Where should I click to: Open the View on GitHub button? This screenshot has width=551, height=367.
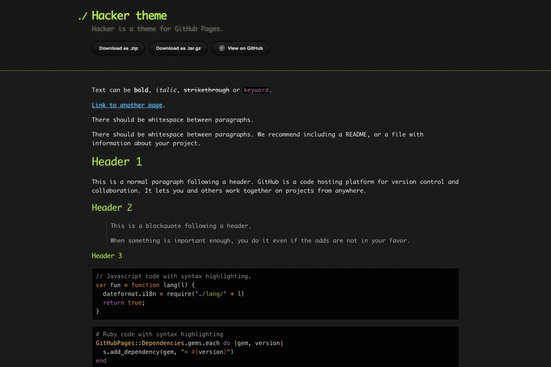[240, 48]
